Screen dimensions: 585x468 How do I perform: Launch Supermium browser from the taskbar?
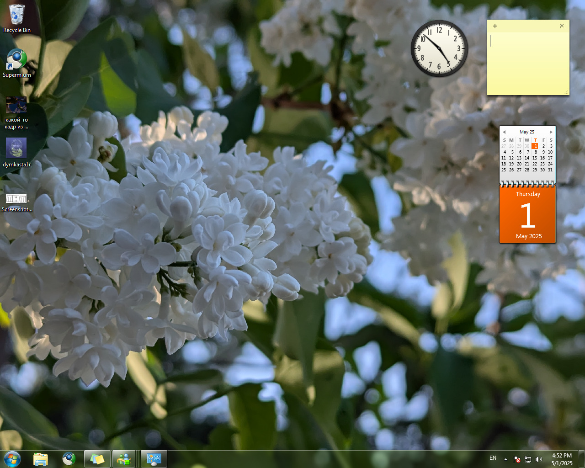[69, 459]
